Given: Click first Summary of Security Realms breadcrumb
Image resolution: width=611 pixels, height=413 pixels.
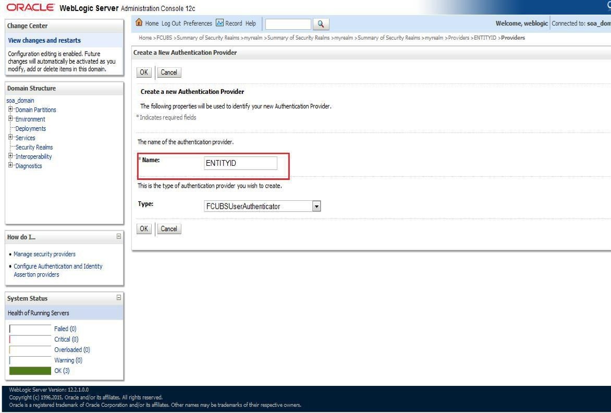Looking at the screenshot, I should point(207,38).
